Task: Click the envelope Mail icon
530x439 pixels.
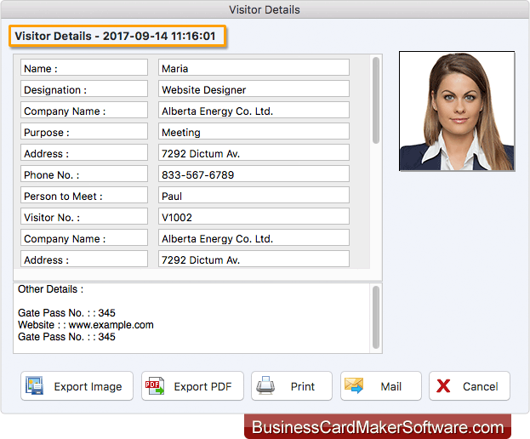Action: click(x=355, y=386)
